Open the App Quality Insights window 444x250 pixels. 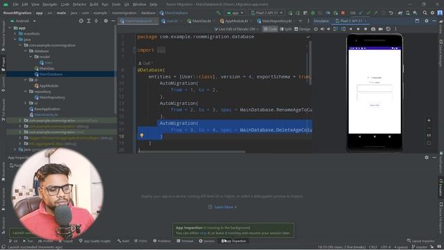(x=95, y=241)
